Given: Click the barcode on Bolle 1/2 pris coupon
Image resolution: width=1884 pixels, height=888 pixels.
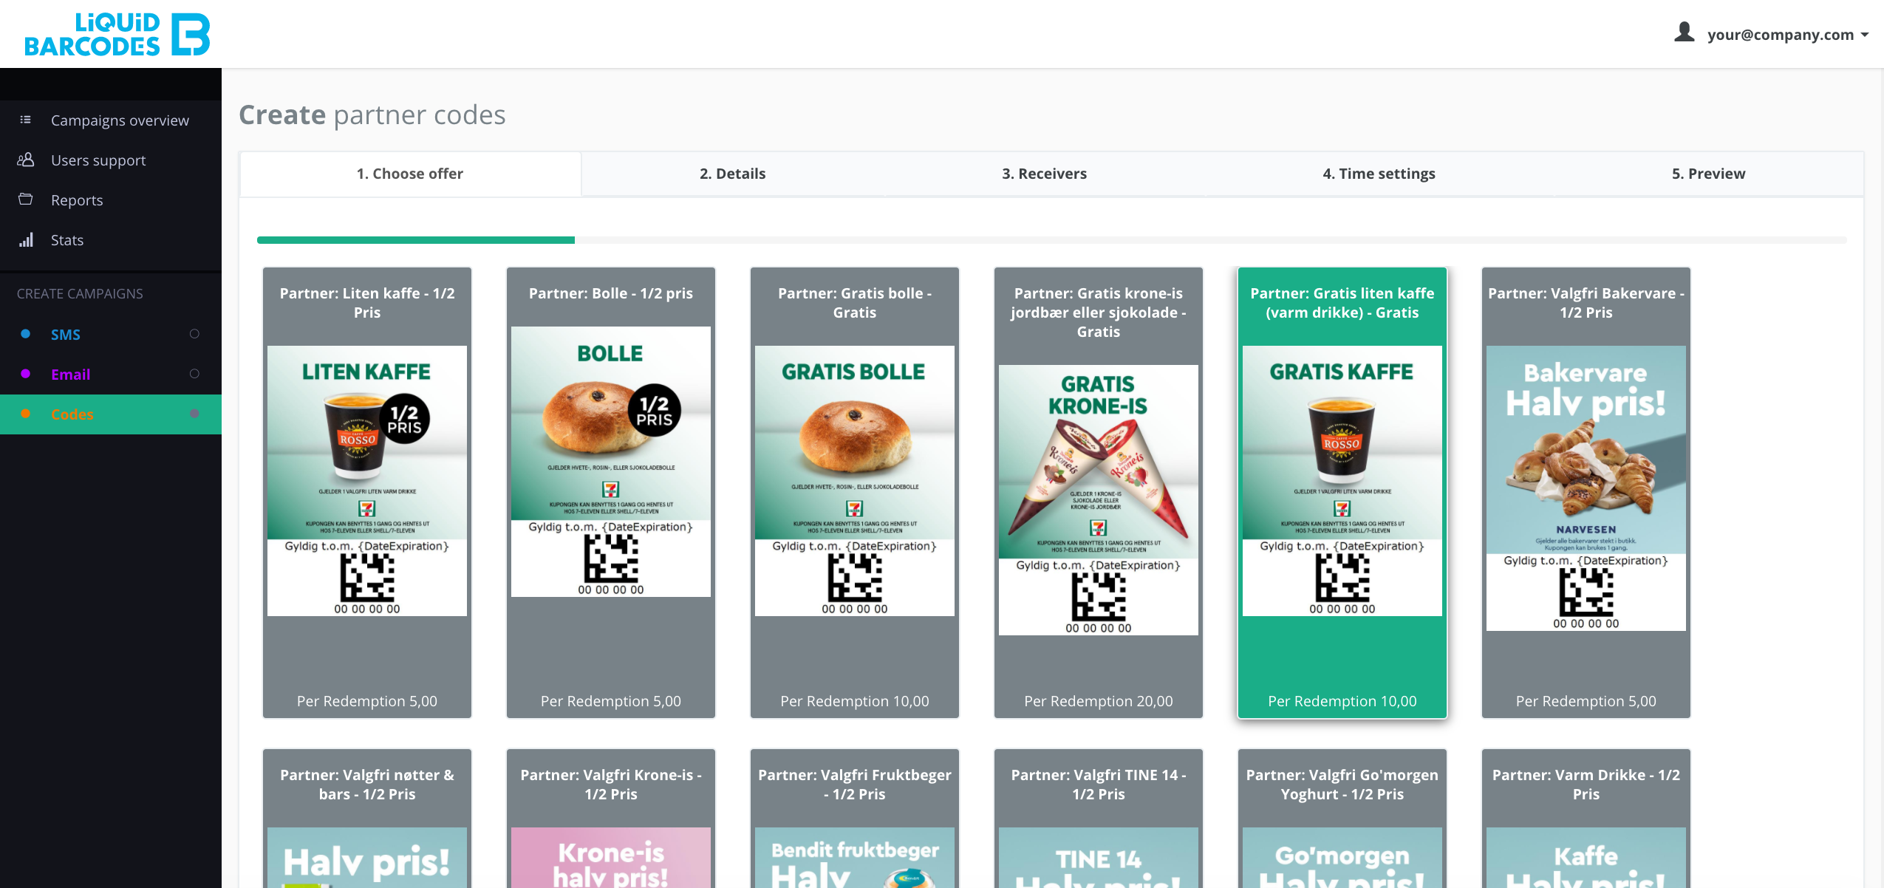Looking at the screenshot, I should [x=611, y=559].
